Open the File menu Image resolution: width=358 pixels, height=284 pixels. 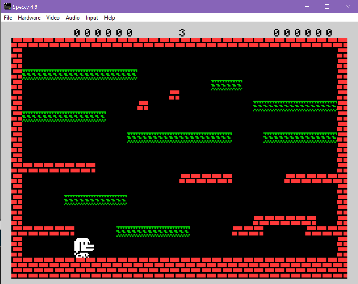click(x=8, y=18)
